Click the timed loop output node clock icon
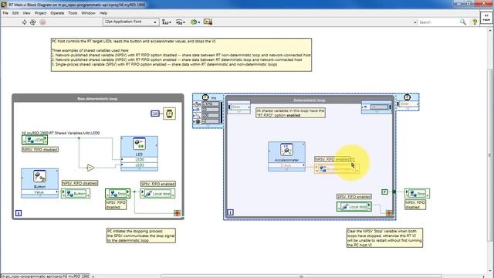The image size is (494, 278). [407, 97]
